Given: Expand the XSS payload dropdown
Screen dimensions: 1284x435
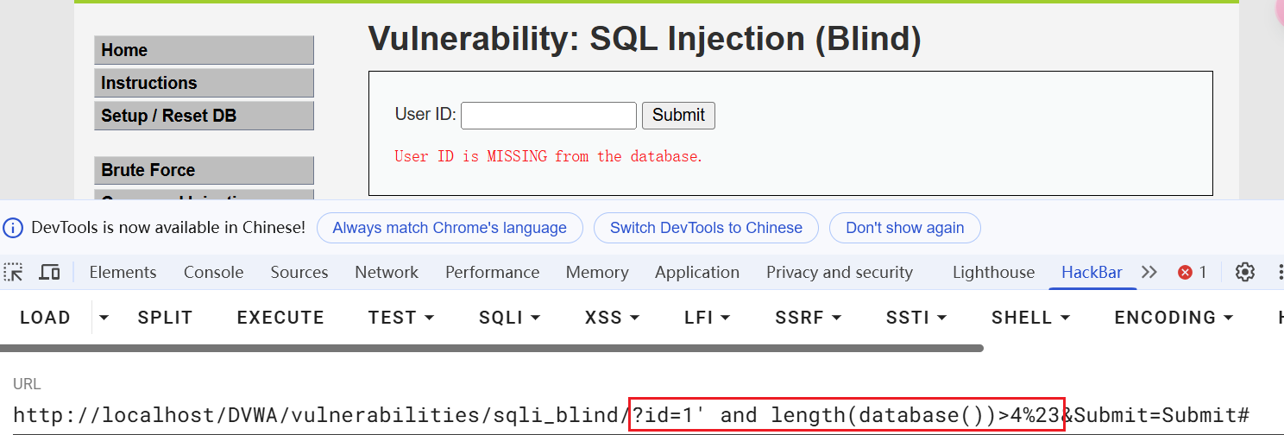Looking at the screenshot, I should (612, 318).
